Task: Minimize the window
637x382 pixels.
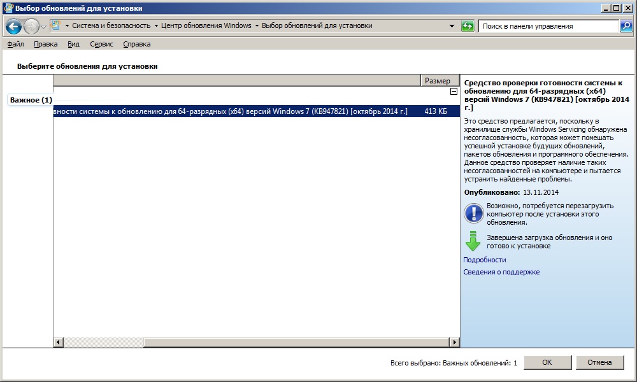Action: tap(606, 8)
